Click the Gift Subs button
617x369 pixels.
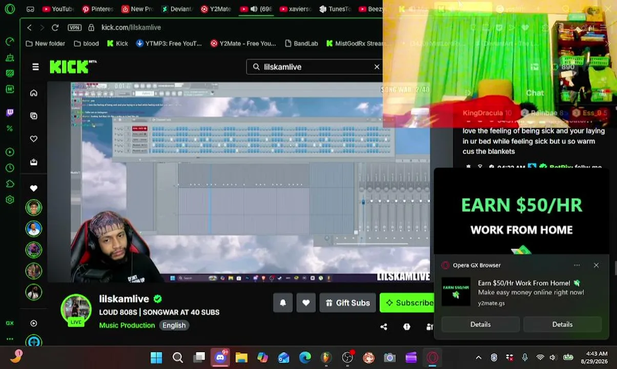click(x=347, y=303)
